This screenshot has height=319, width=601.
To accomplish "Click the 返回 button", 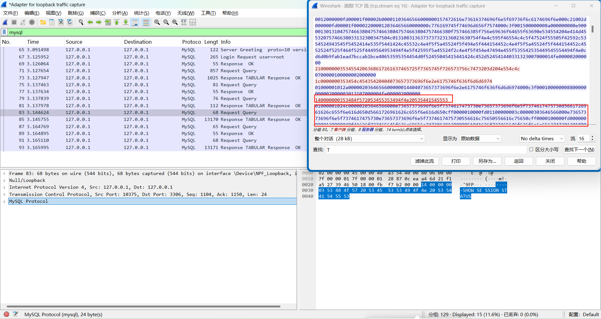I will 519,161.
